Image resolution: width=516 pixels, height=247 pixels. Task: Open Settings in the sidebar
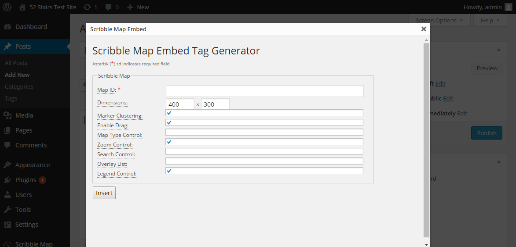(27, 225)
